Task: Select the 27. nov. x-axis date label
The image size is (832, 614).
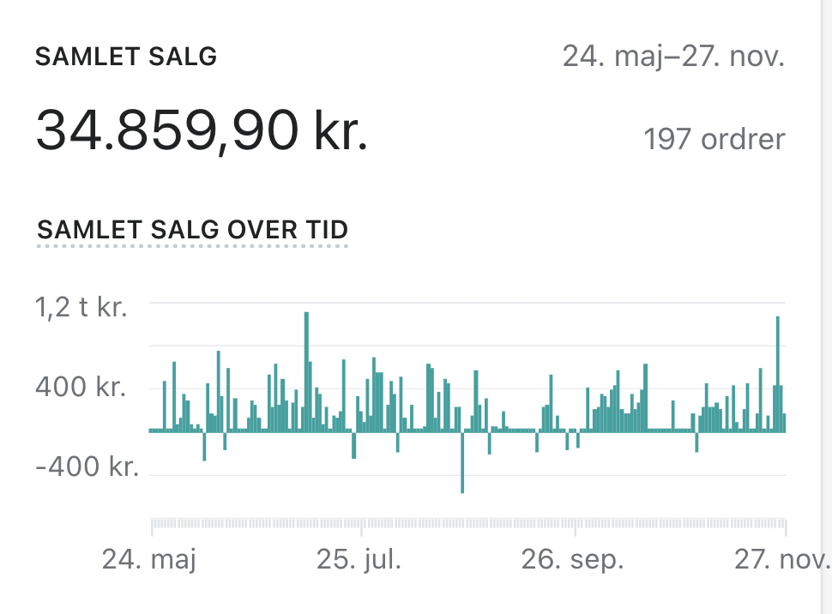Action: coord(779,561)
